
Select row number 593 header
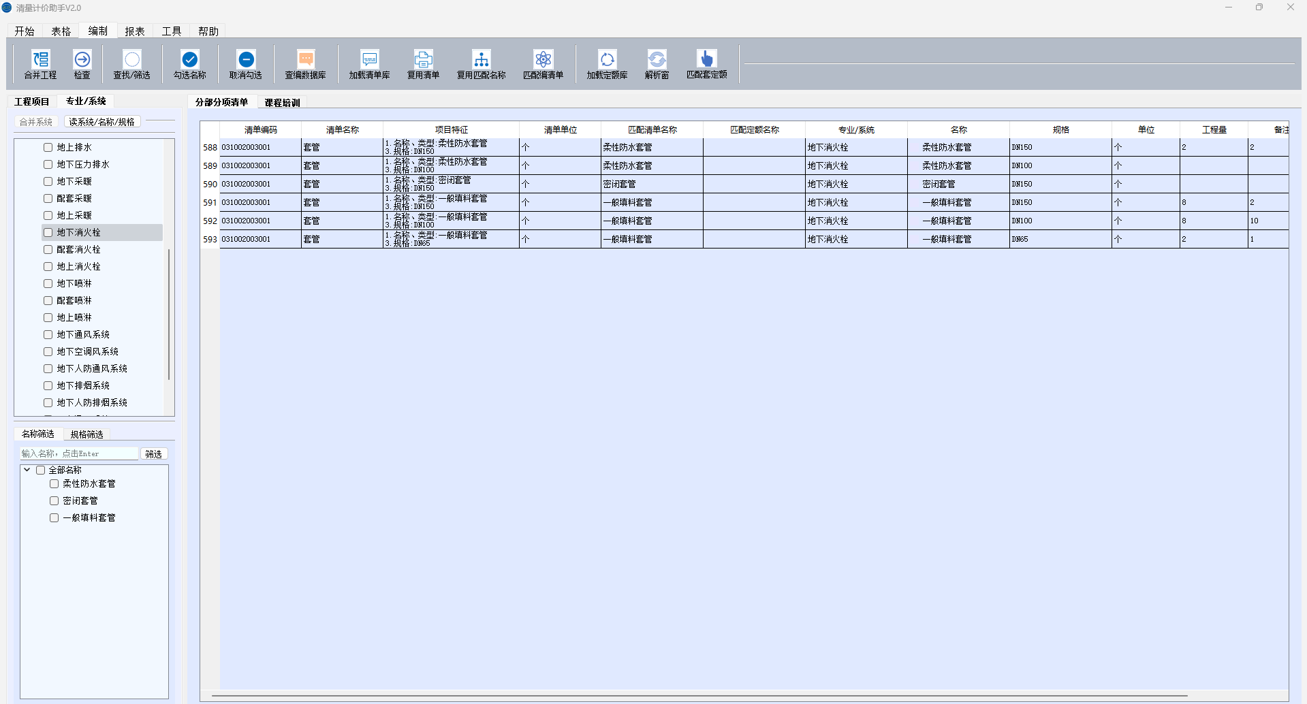pos(210,239)
